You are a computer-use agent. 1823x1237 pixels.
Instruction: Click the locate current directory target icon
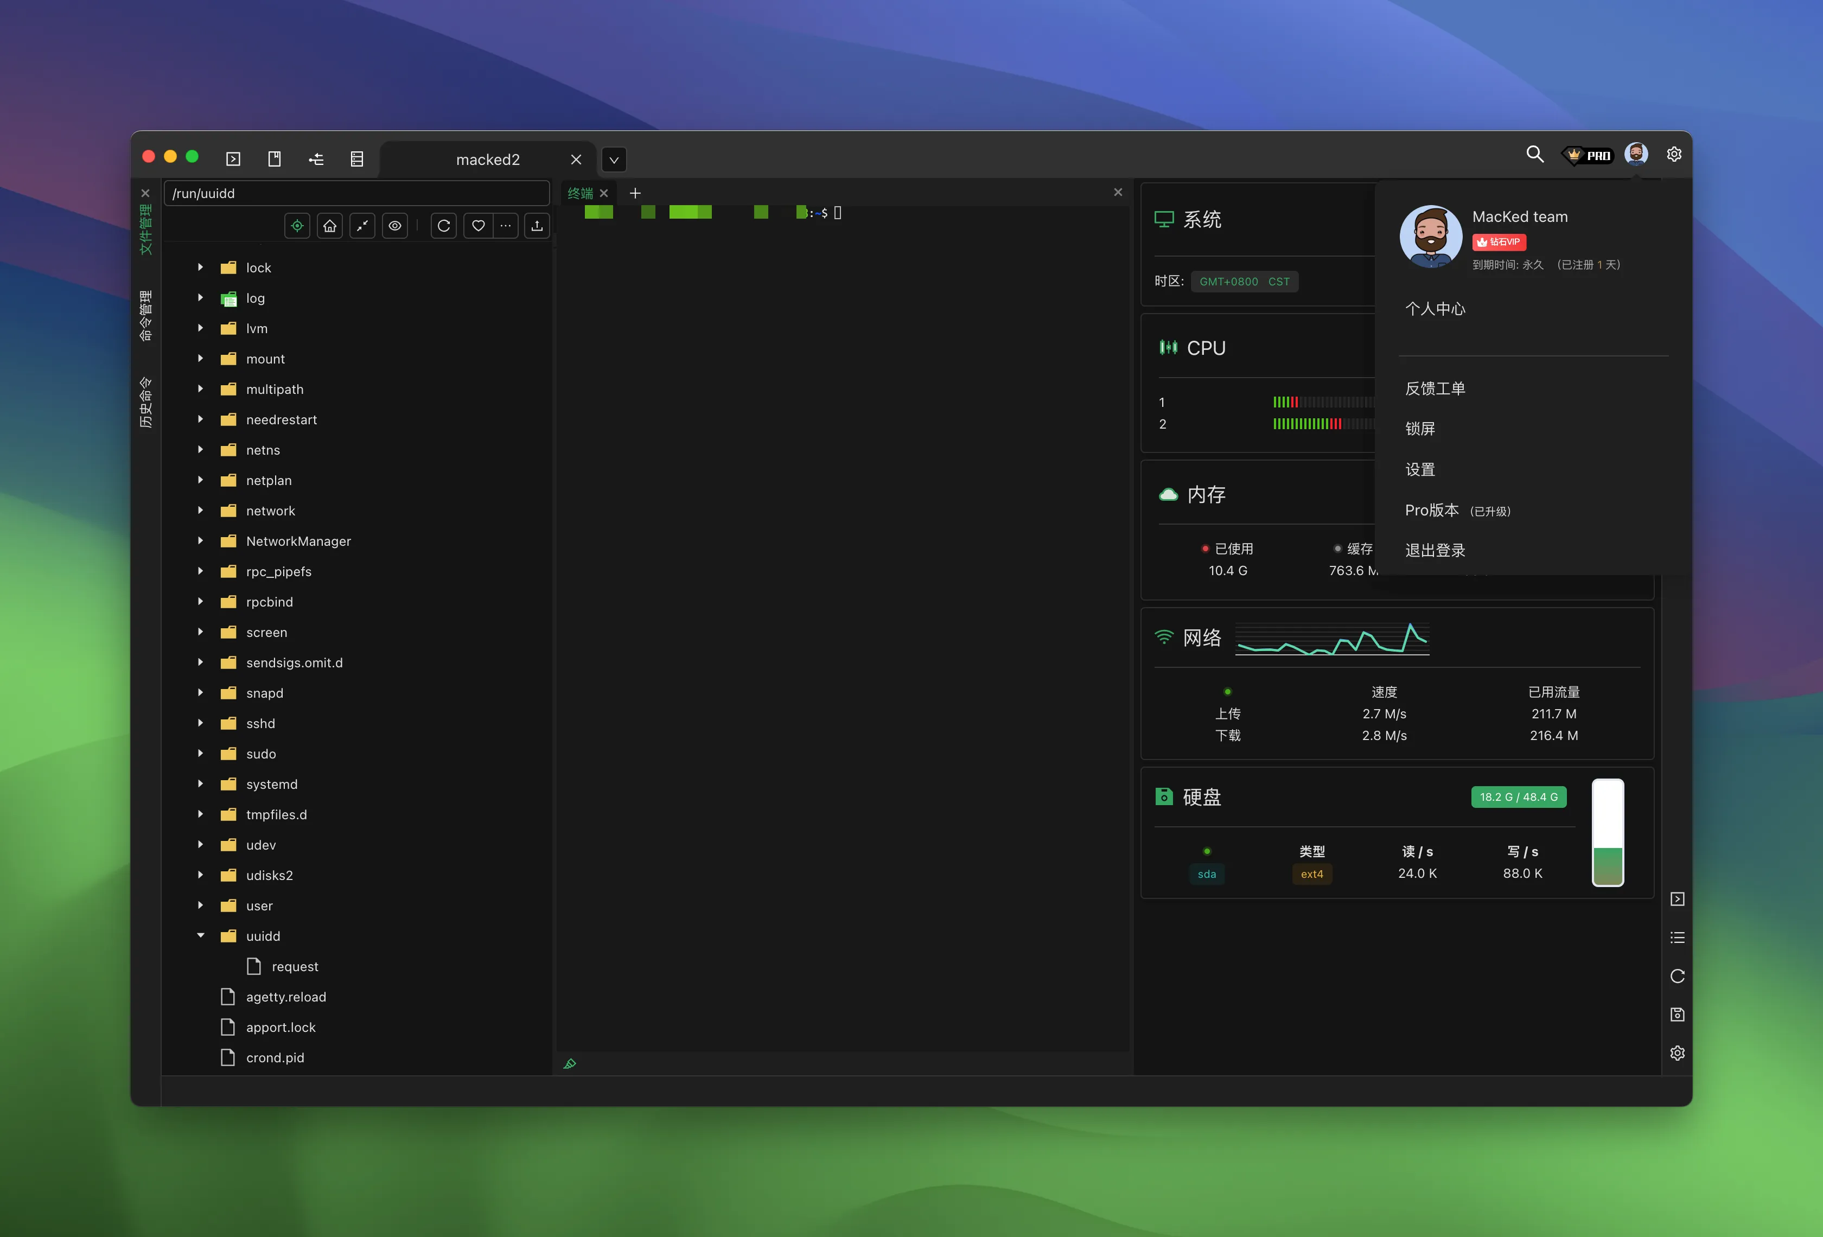click(297, 226)
